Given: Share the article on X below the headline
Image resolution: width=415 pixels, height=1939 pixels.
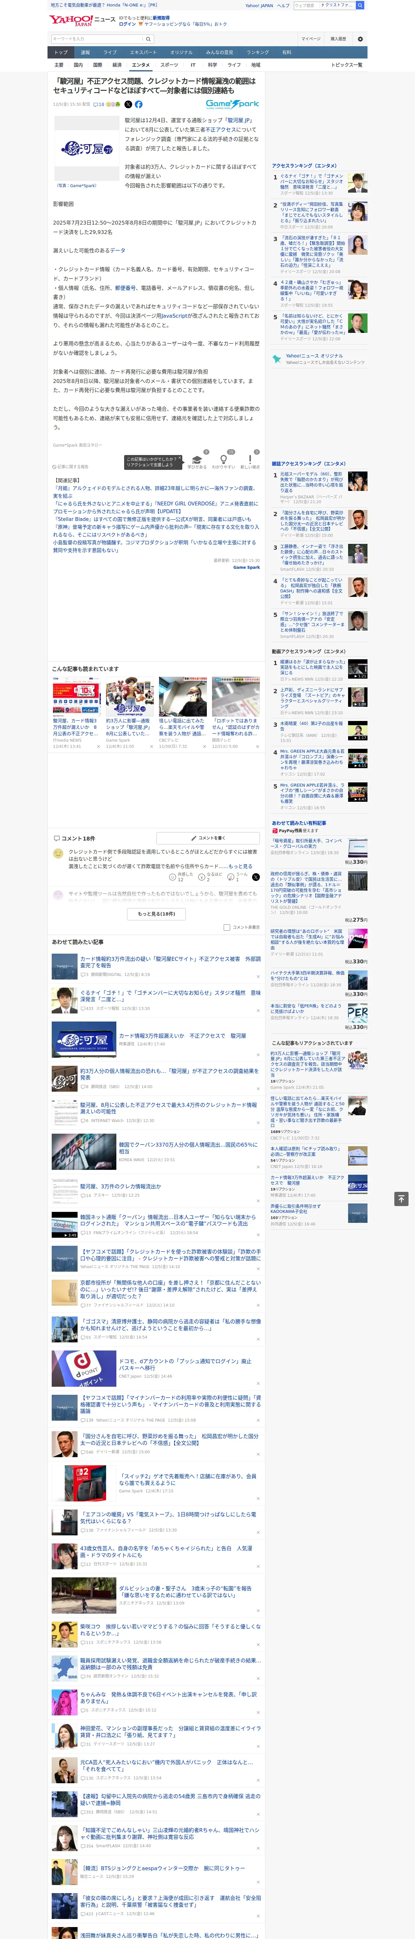Looking at the screenshot, I should [x=128, y=105].
